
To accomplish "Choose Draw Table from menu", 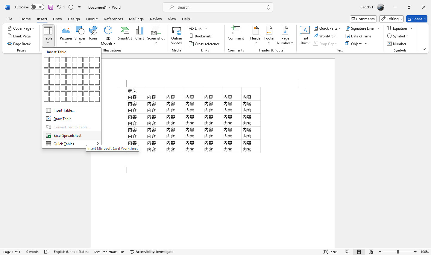I will tap(72, 119).
